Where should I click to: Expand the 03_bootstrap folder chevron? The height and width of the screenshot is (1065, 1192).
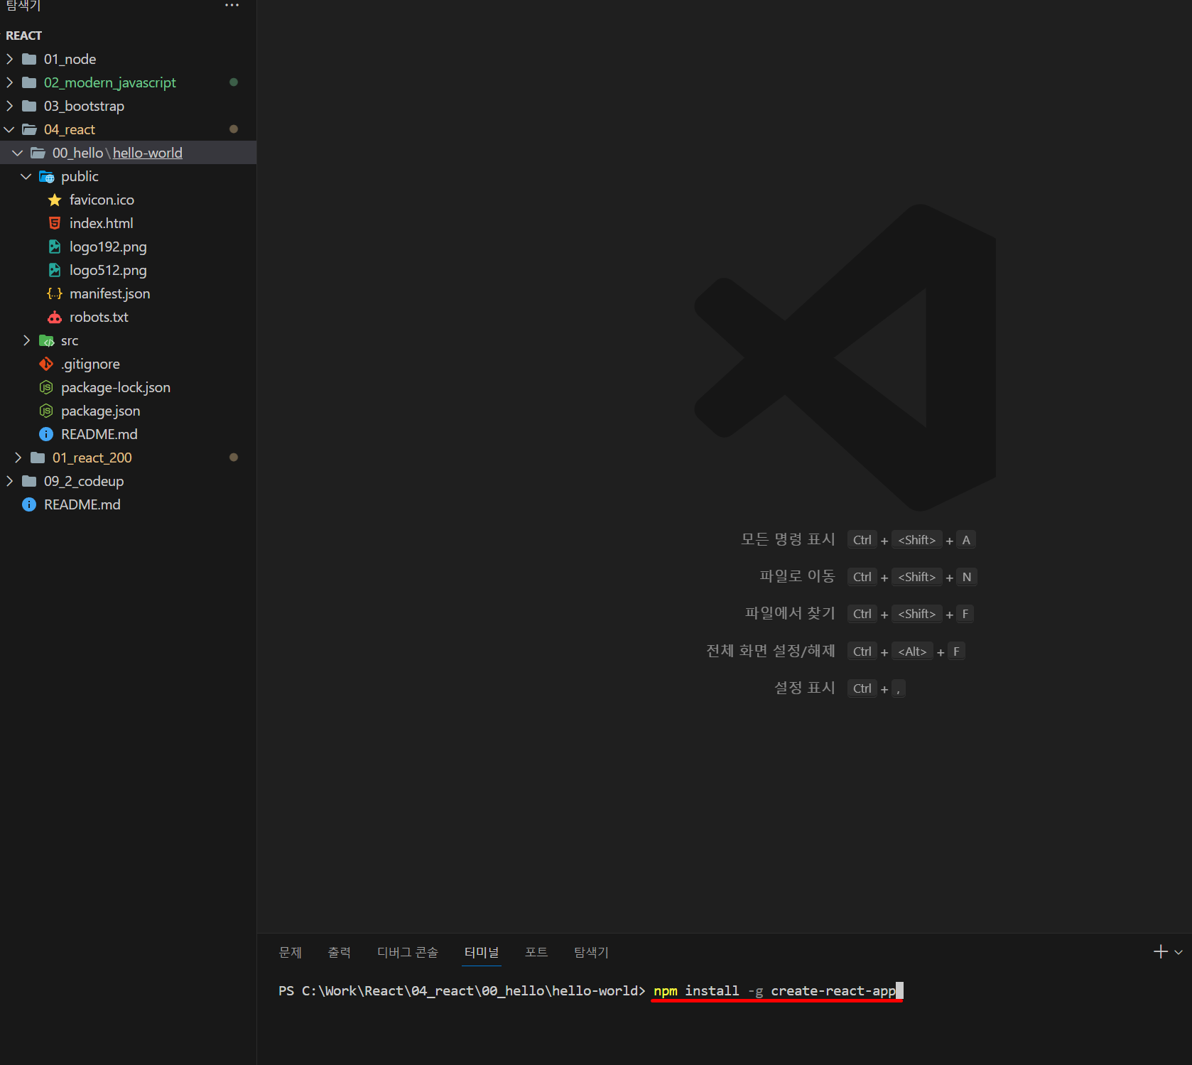(x=9, y=106)
